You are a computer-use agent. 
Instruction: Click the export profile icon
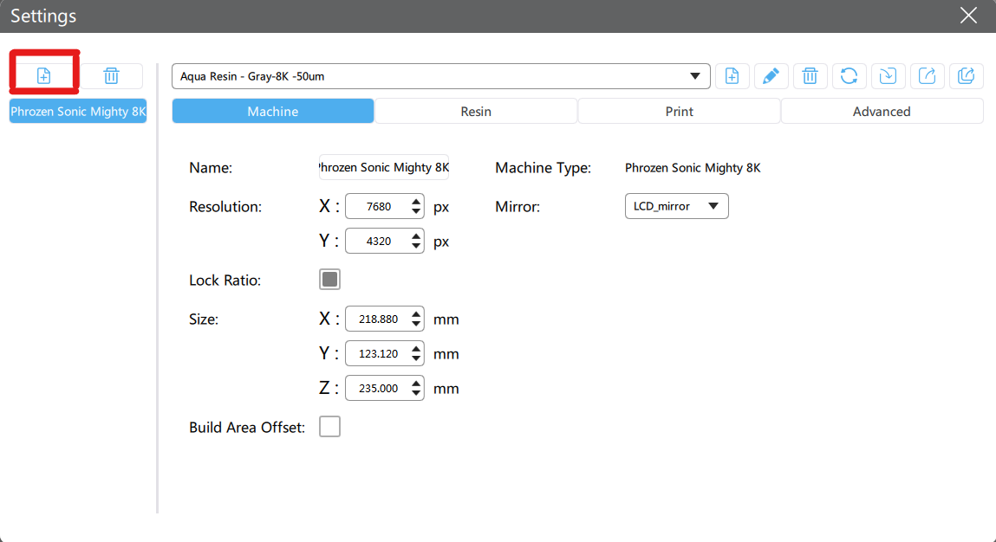coord(927,76)
